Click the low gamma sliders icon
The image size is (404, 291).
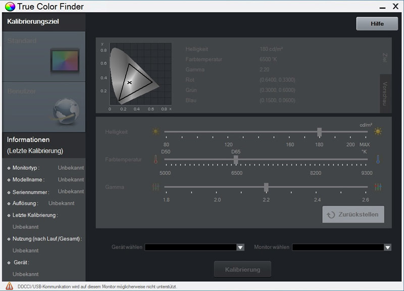click(x=156, y=187)
